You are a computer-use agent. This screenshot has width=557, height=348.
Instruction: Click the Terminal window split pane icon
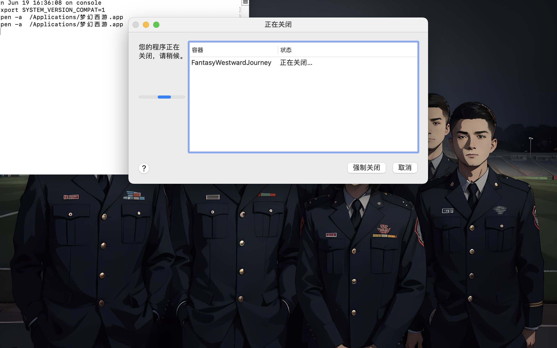[245, 2]
